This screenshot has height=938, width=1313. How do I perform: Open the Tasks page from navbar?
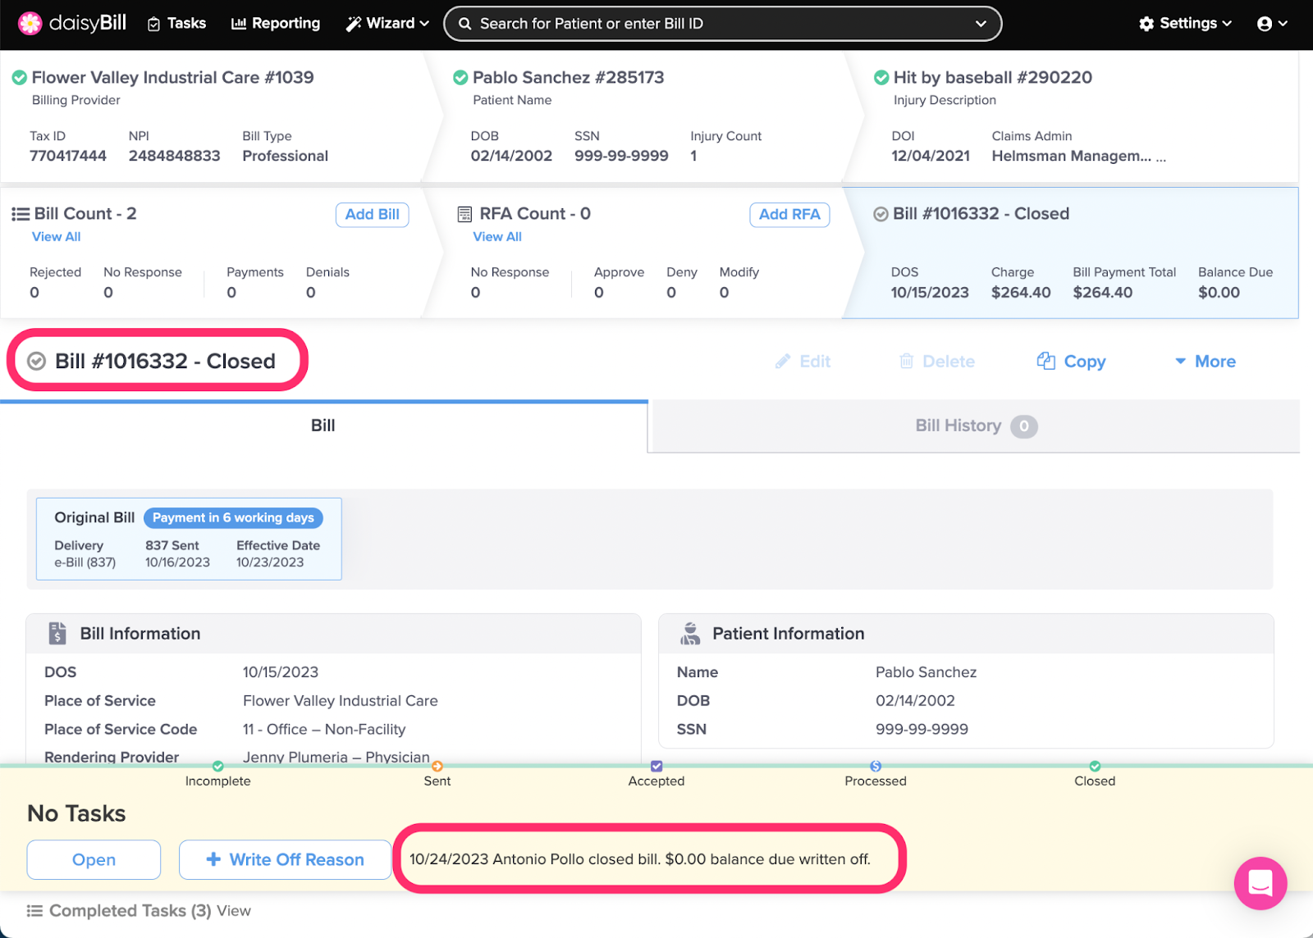[176, 24]
